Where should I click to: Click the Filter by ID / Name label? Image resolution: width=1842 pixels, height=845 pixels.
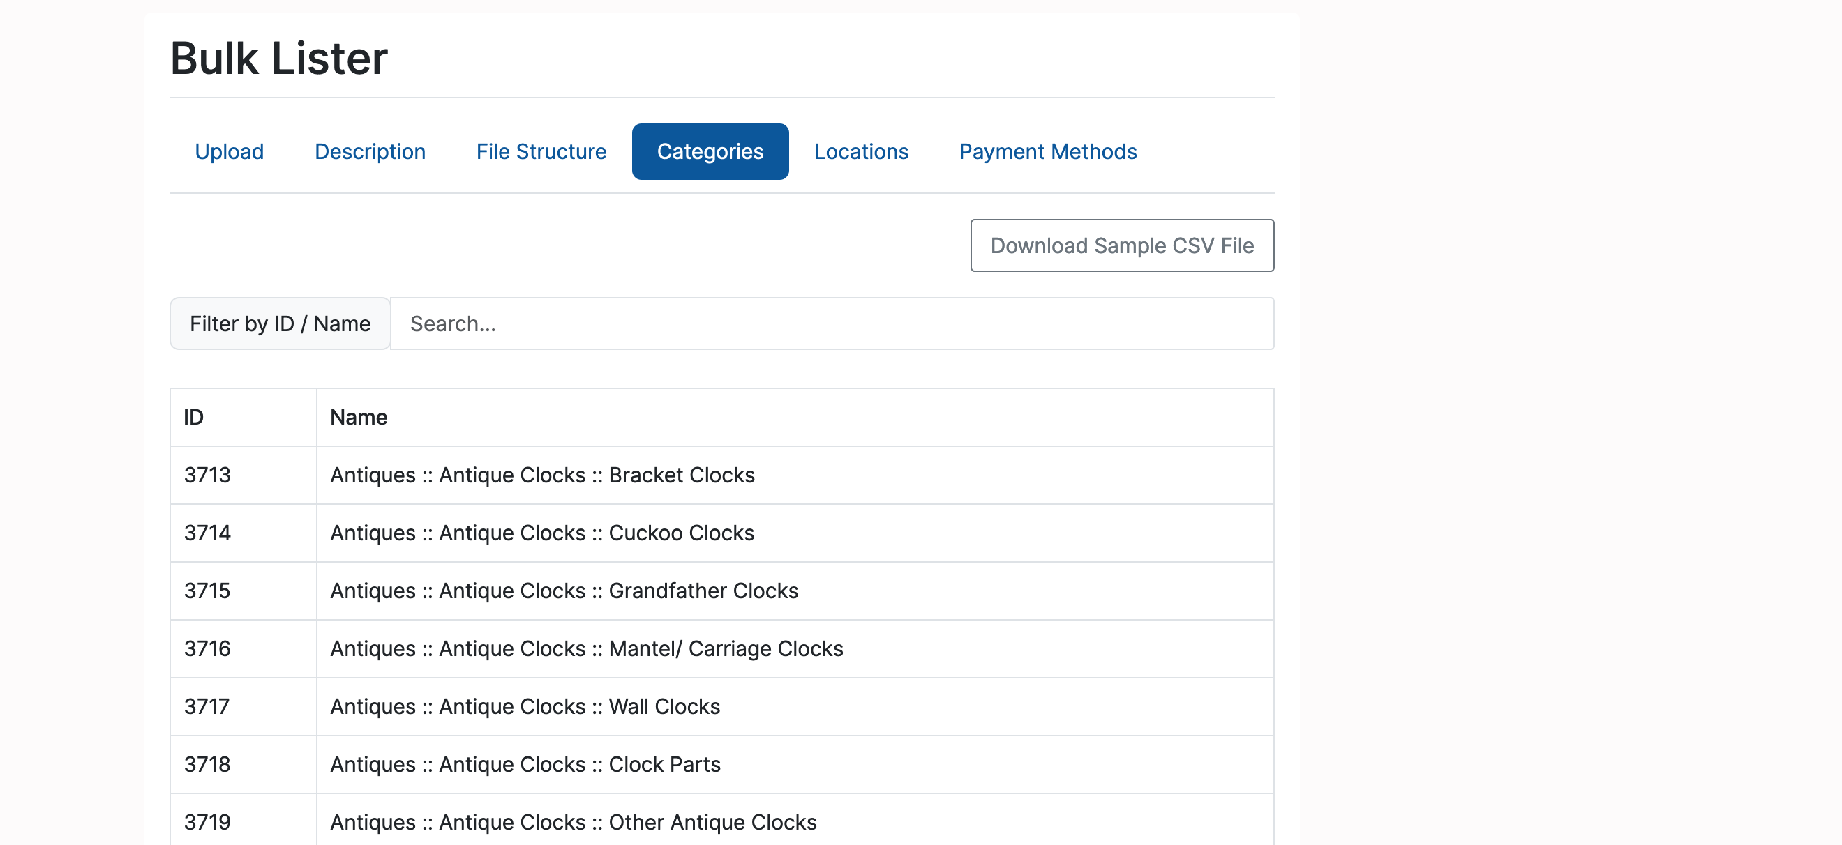pyautogui.click(x=280, y=324)
